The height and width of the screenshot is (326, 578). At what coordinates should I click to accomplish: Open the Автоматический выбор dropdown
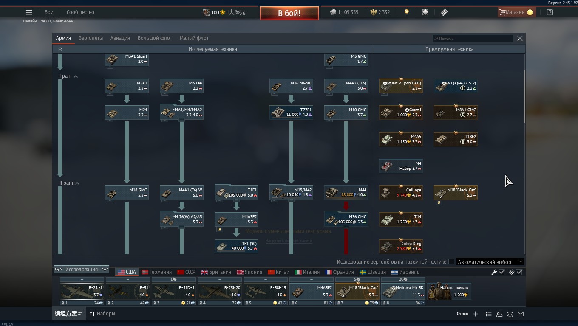tap(490, 262)
